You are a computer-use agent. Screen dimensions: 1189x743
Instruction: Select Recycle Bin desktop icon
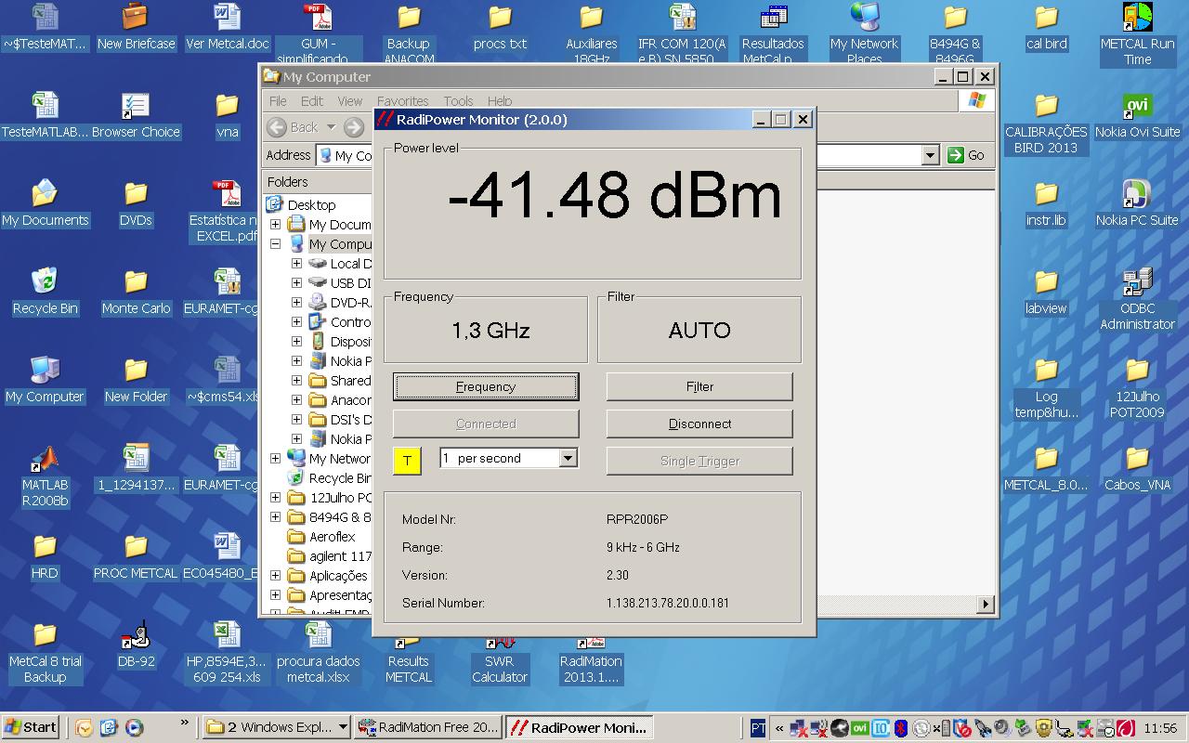coord(45,293)
